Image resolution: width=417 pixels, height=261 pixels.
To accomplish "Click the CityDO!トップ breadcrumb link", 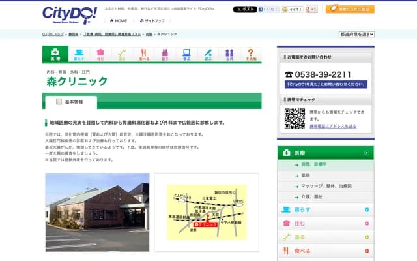I will (x=53, y=34).
